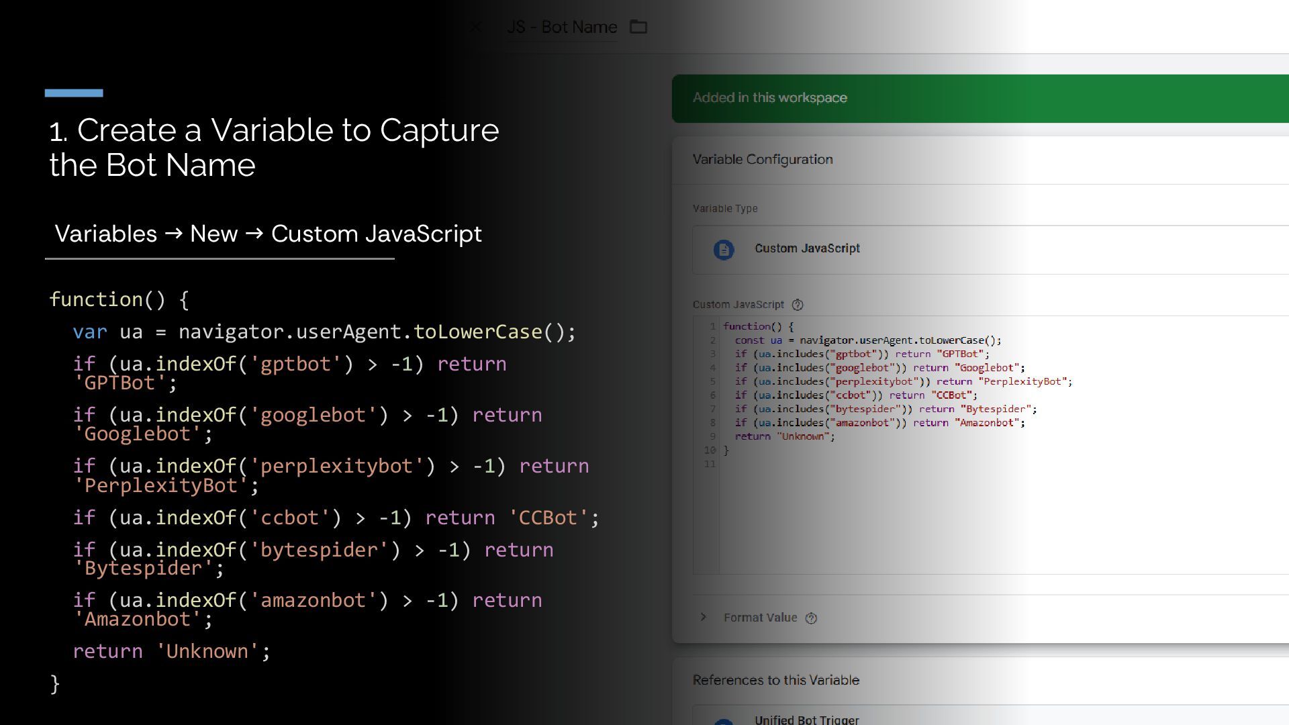The image size is (1289, 725).
Task: Click the Unified Bot Trigger reference icon
Action: click(723, 721)
